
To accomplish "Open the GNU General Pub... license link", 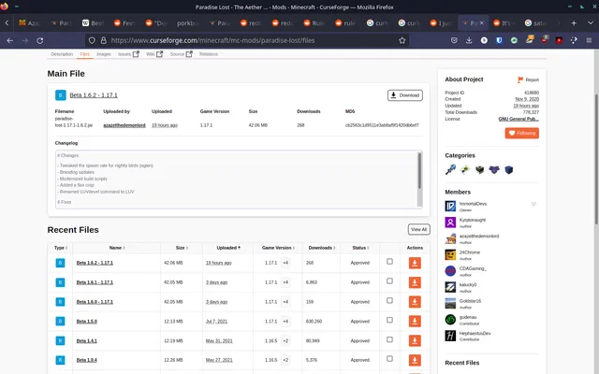I will pos(519,119).
